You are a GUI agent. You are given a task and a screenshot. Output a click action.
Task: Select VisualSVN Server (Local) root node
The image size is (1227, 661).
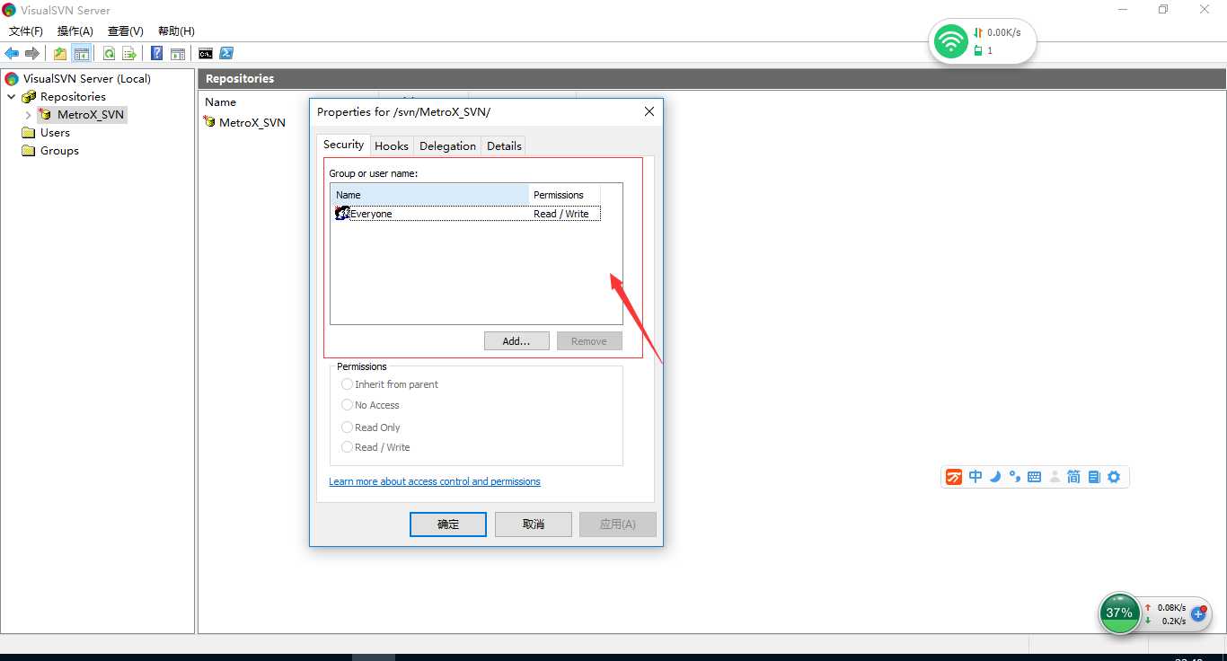coord(87,79)
